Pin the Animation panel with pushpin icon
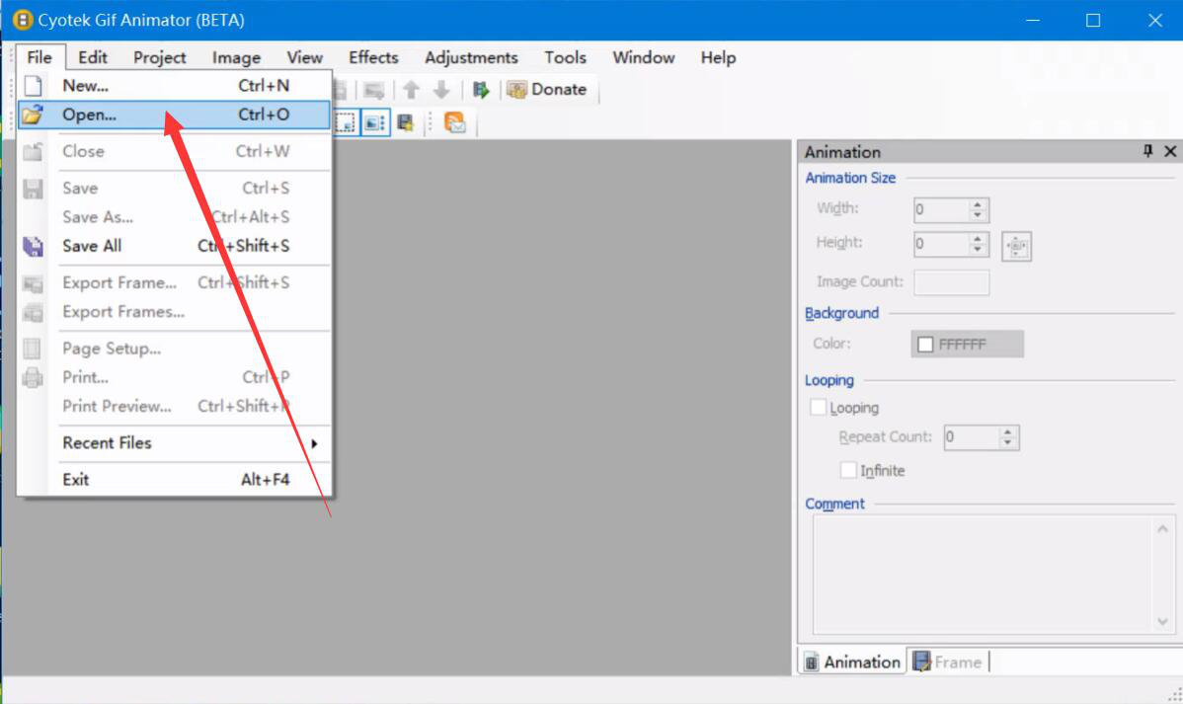The height and width of the screenshot is (704, 1183). coord(1147,151)
